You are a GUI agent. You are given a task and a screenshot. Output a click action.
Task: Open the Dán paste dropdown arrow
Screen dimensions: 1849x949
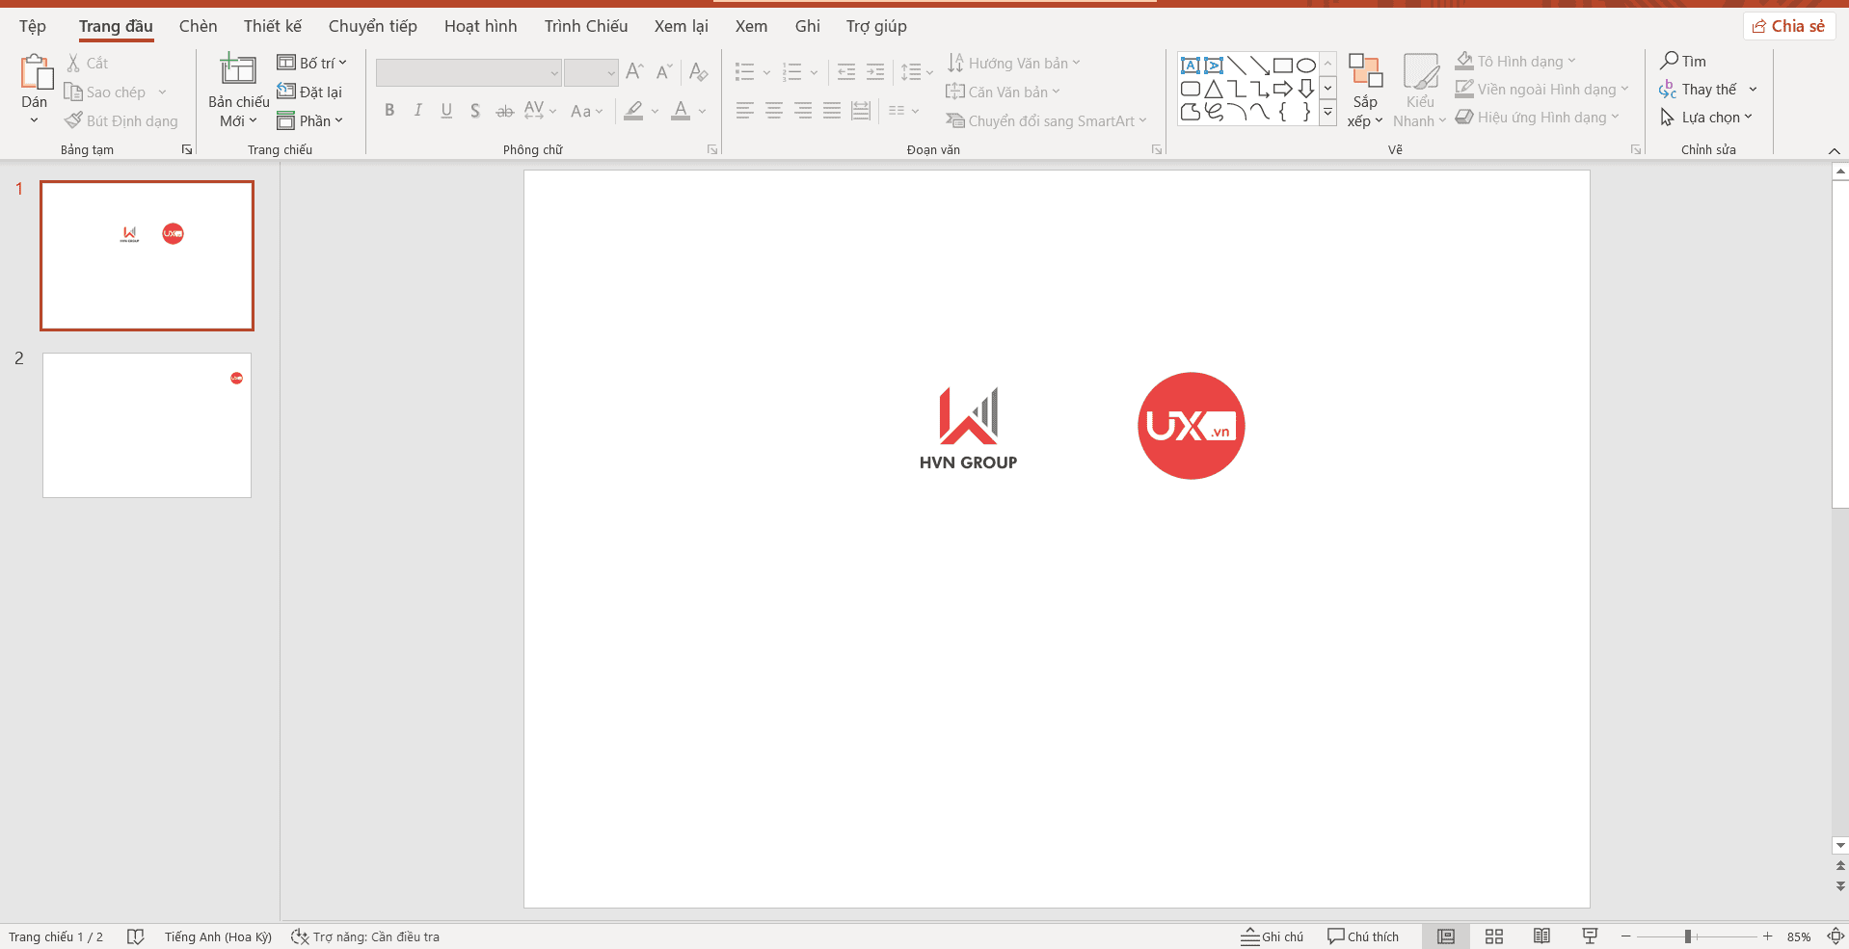point(34,119)
